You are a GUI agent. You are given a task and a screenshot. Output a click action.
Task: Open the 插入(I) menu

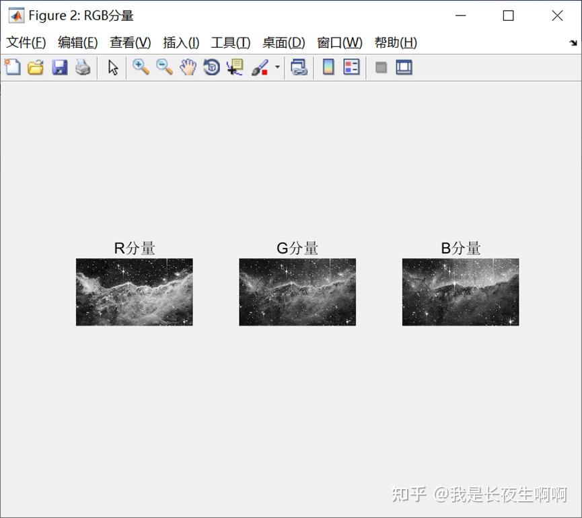(x=180, y=42)
